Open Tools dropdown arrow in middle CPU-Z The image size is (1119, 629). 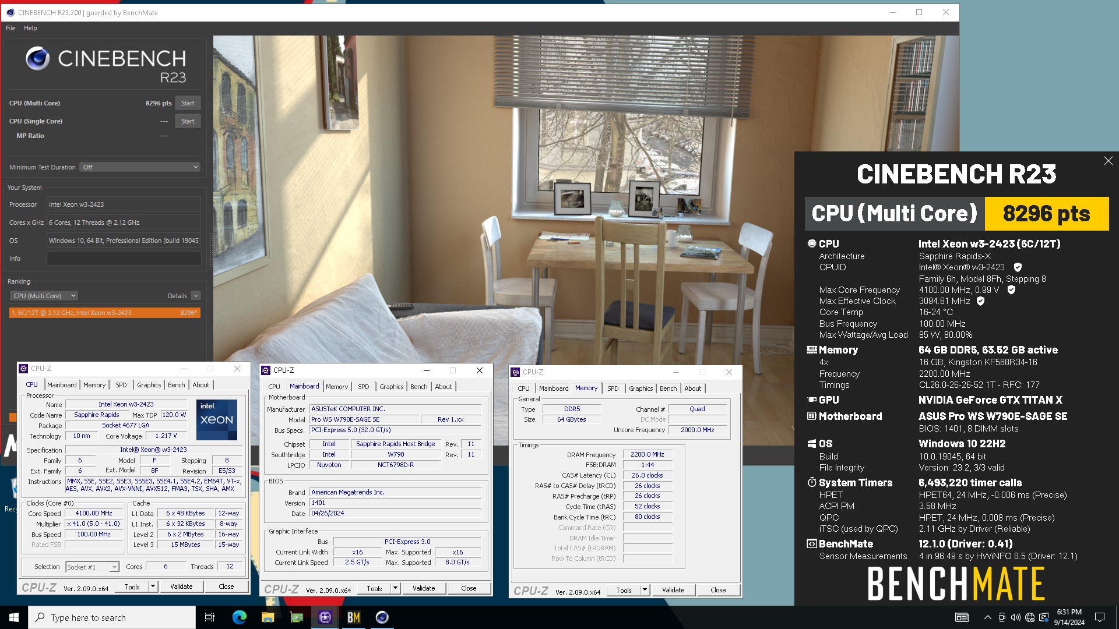tap(396, 588)
